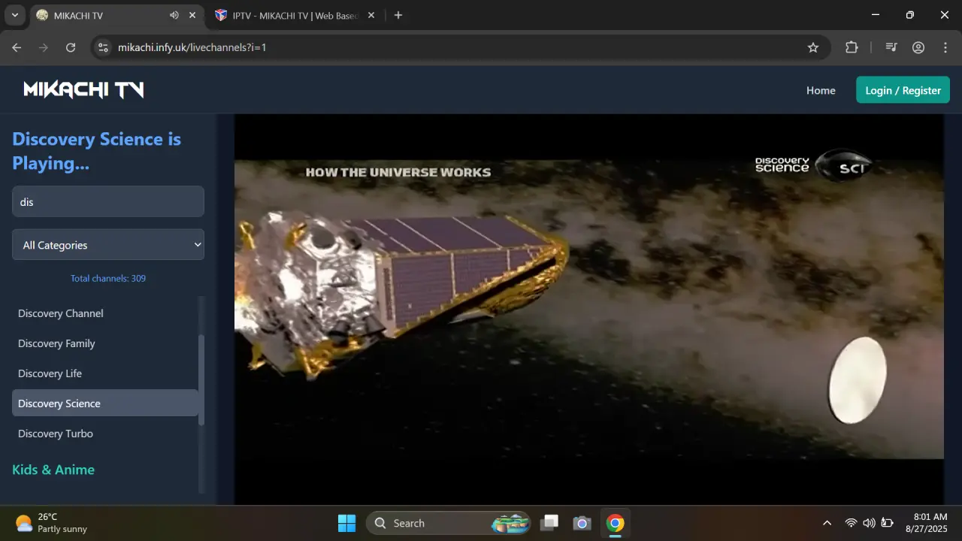Play the Discovery Life channel

pyautogui.click(x=105, y=373)
